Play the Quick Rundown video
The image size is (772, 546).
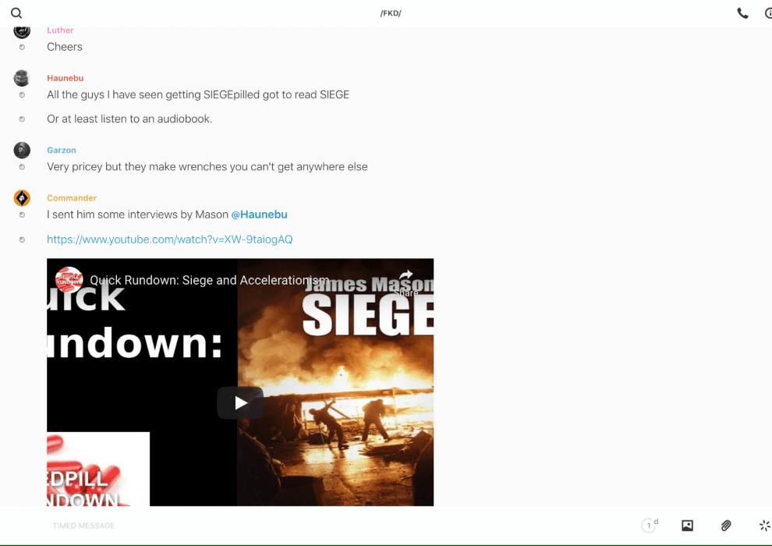[x=240, y=402]
